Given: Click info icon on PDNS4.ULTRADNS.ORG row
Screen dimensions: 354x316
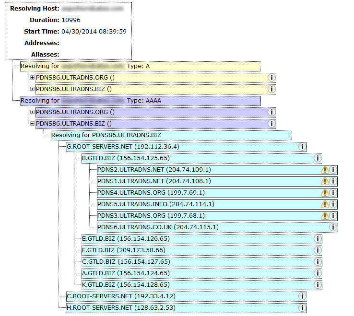Looking at the screenshot, I should pos(333,193).
